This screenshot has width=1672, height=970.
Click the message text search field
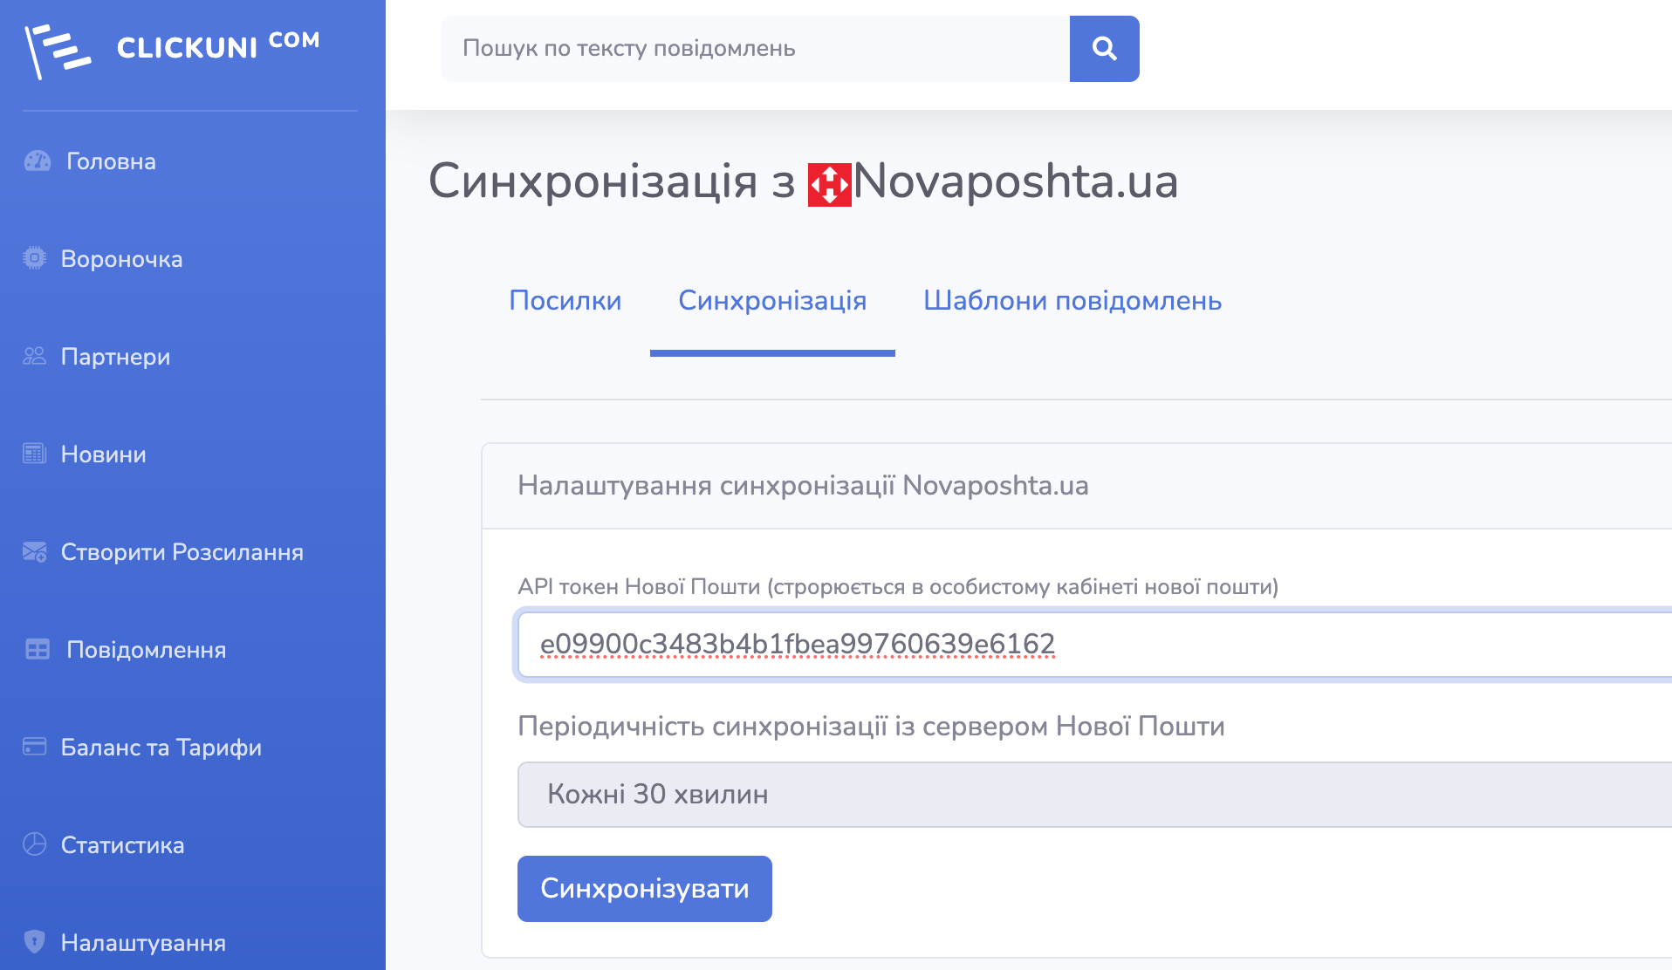pos(756,49)
